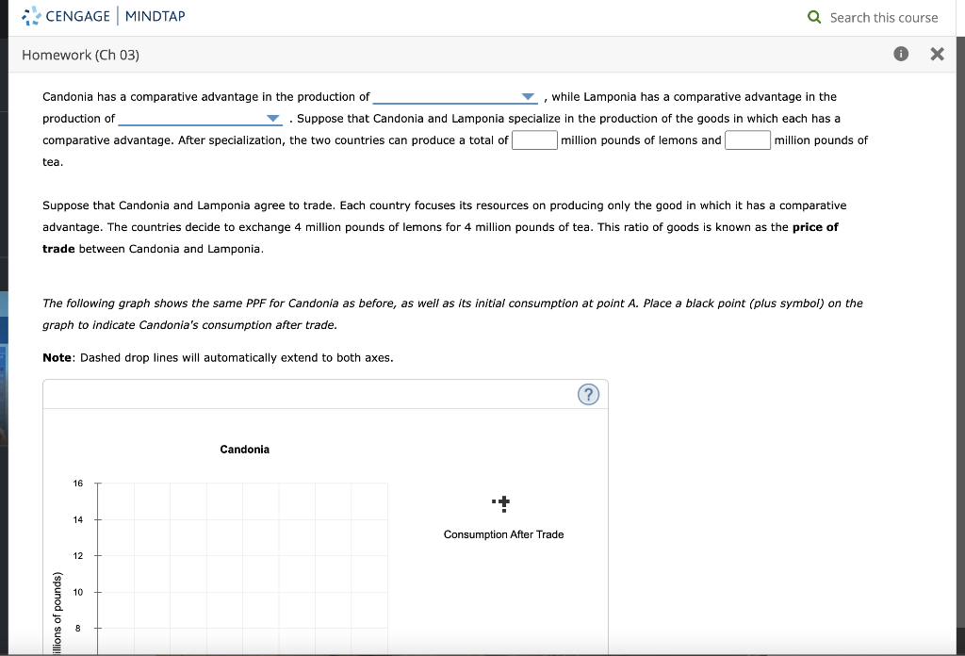This screenshot has height=656, width=965.
Task: Click the dark blue strip on the left edge
Action: pyautogui.click(x=3, y=330)
